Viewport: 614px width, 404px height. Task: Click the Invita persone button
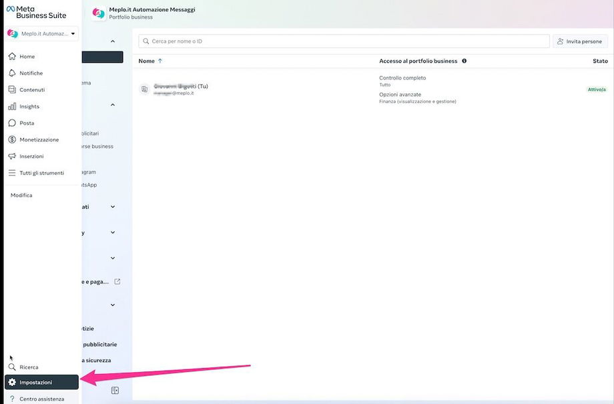point(579,41)
